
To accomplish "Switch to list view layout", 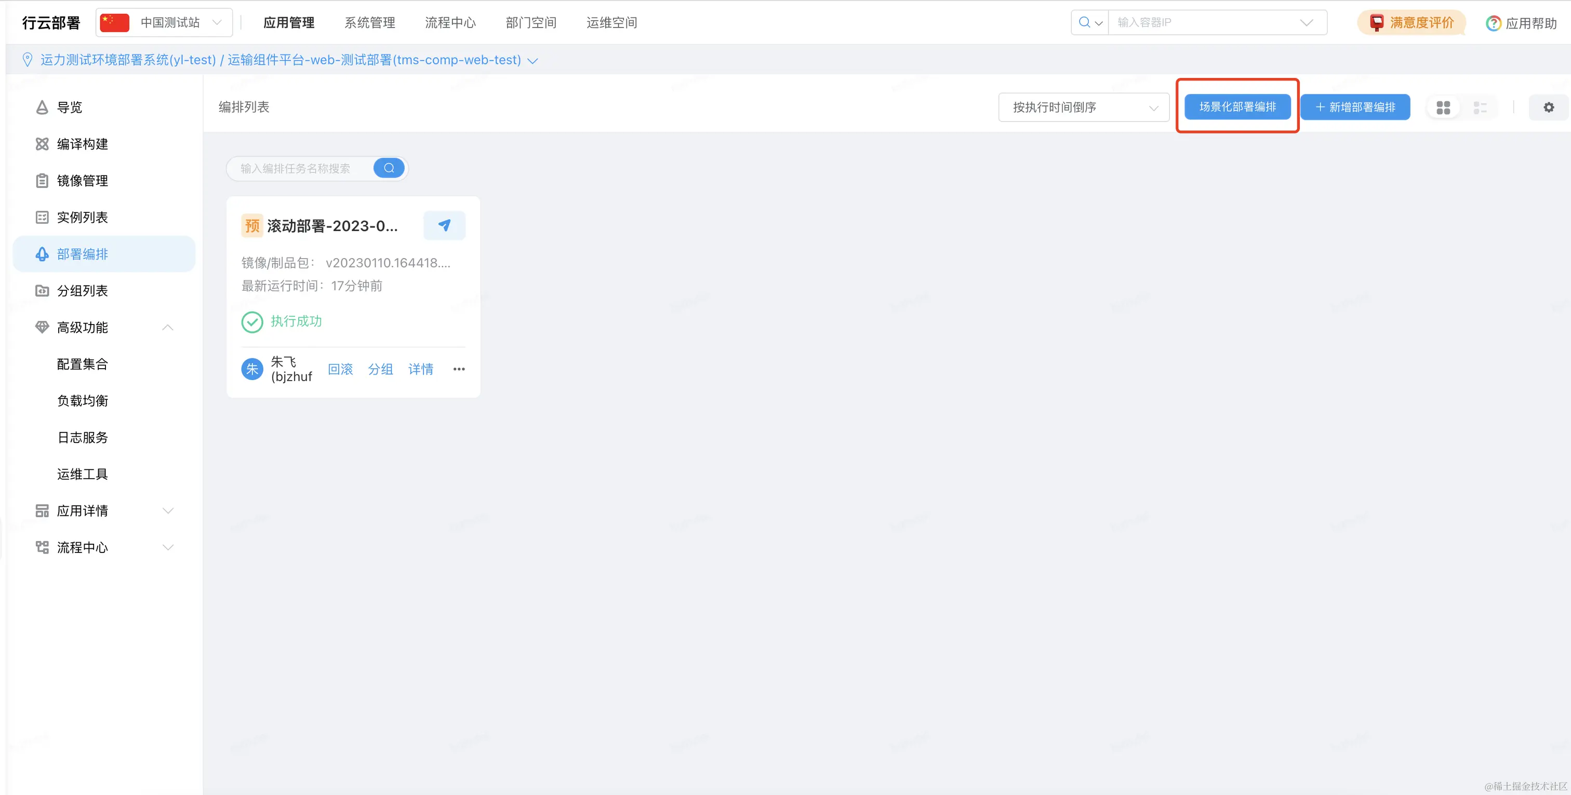I will coord(1480,107).
